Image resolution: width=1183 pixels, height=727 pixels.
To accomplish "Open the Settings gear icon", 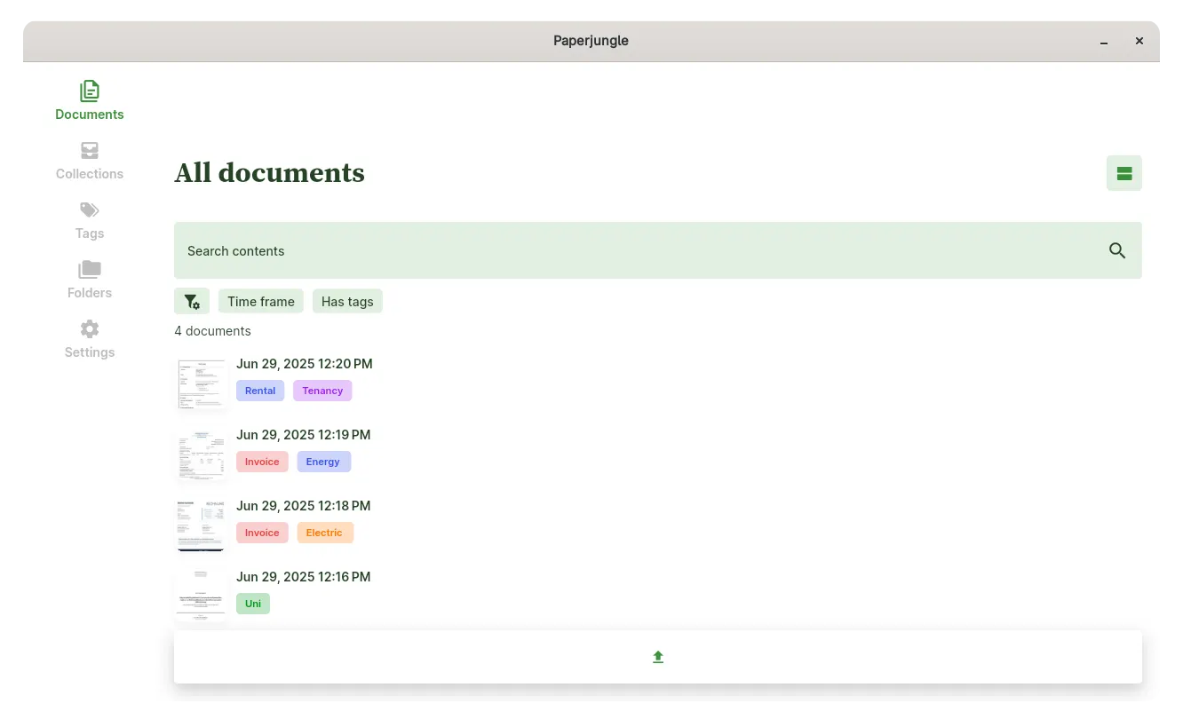I will (x=90, y=328).
